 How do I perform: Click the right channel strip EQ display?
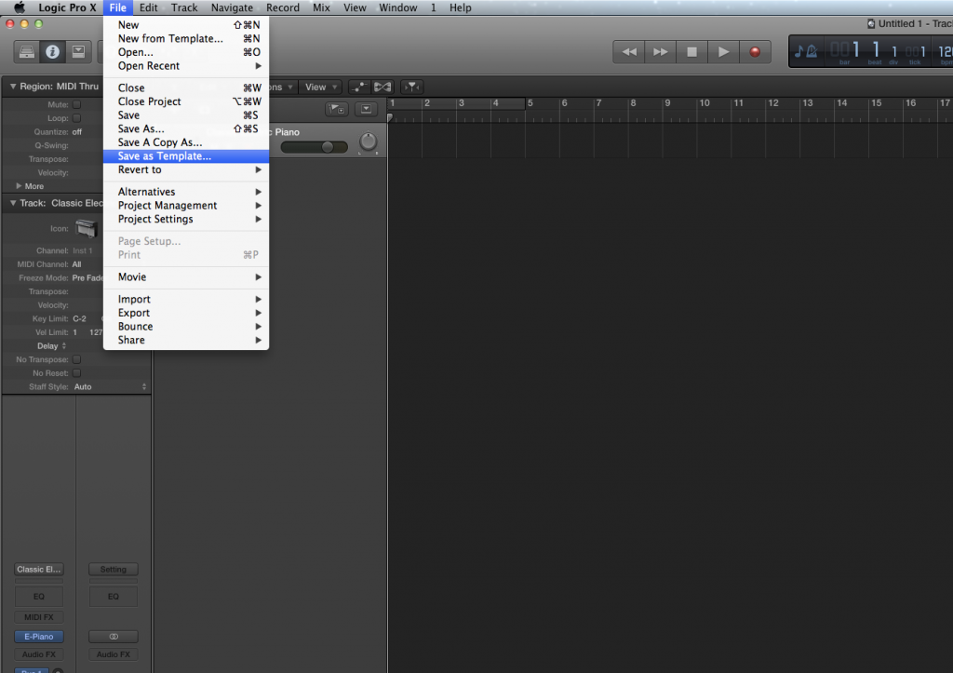(x=113, y=597)
